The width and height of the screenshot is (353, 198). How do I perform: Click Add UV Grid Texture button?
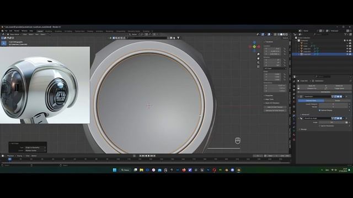pos(275,107)
